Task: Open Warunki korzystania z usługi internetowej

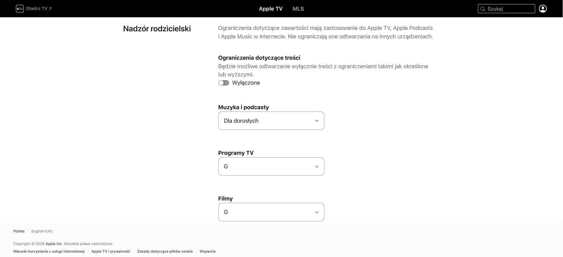Action: coord(49,251)
